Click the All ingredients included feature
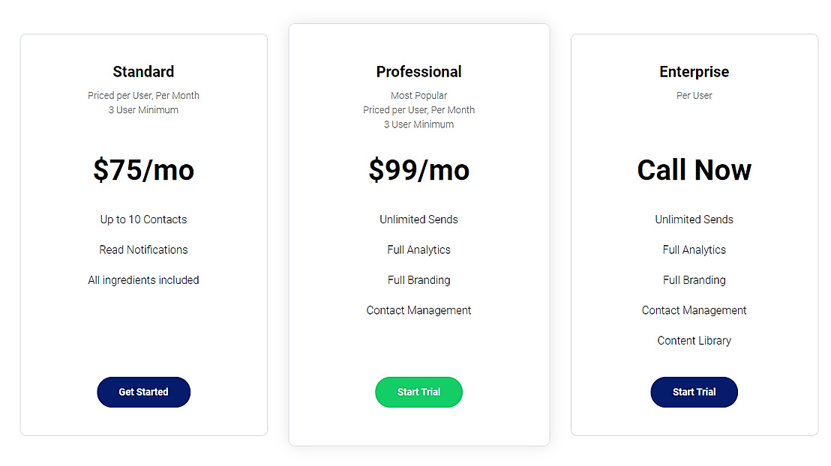Viewport: 831px width, 466px height. (143, 279)
